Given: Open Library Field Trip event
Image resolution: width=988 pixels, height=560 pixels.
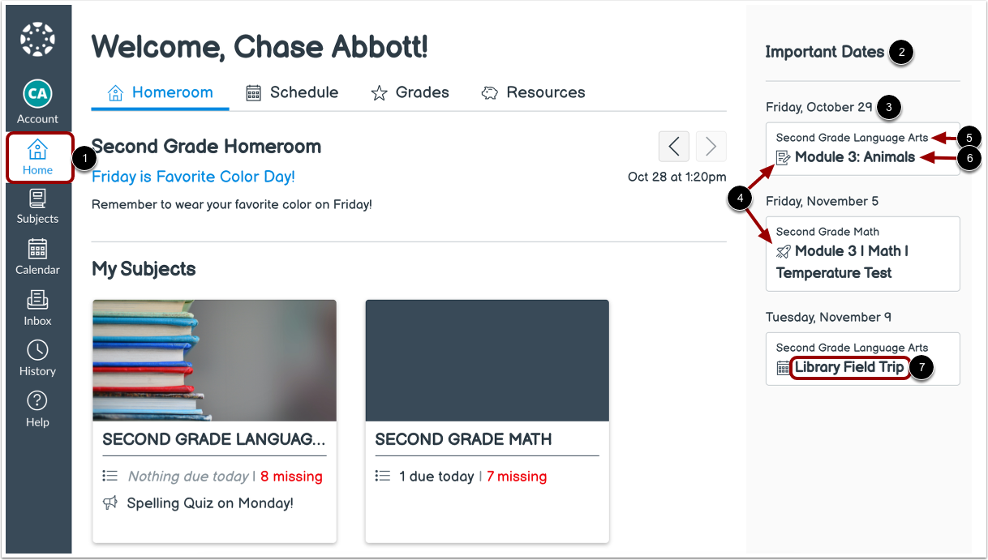Looking at the screenshot, I should [x=848, y=367].
